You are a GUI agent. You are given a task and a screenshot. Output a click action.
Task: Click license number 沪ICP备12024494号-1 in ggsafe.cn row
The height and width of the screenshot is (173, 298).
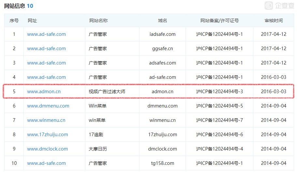220,49
